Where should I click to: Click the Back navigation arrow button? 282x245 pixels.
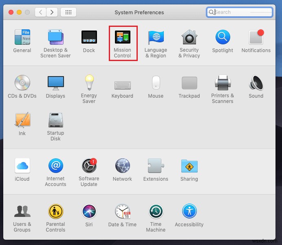[40, 12]
